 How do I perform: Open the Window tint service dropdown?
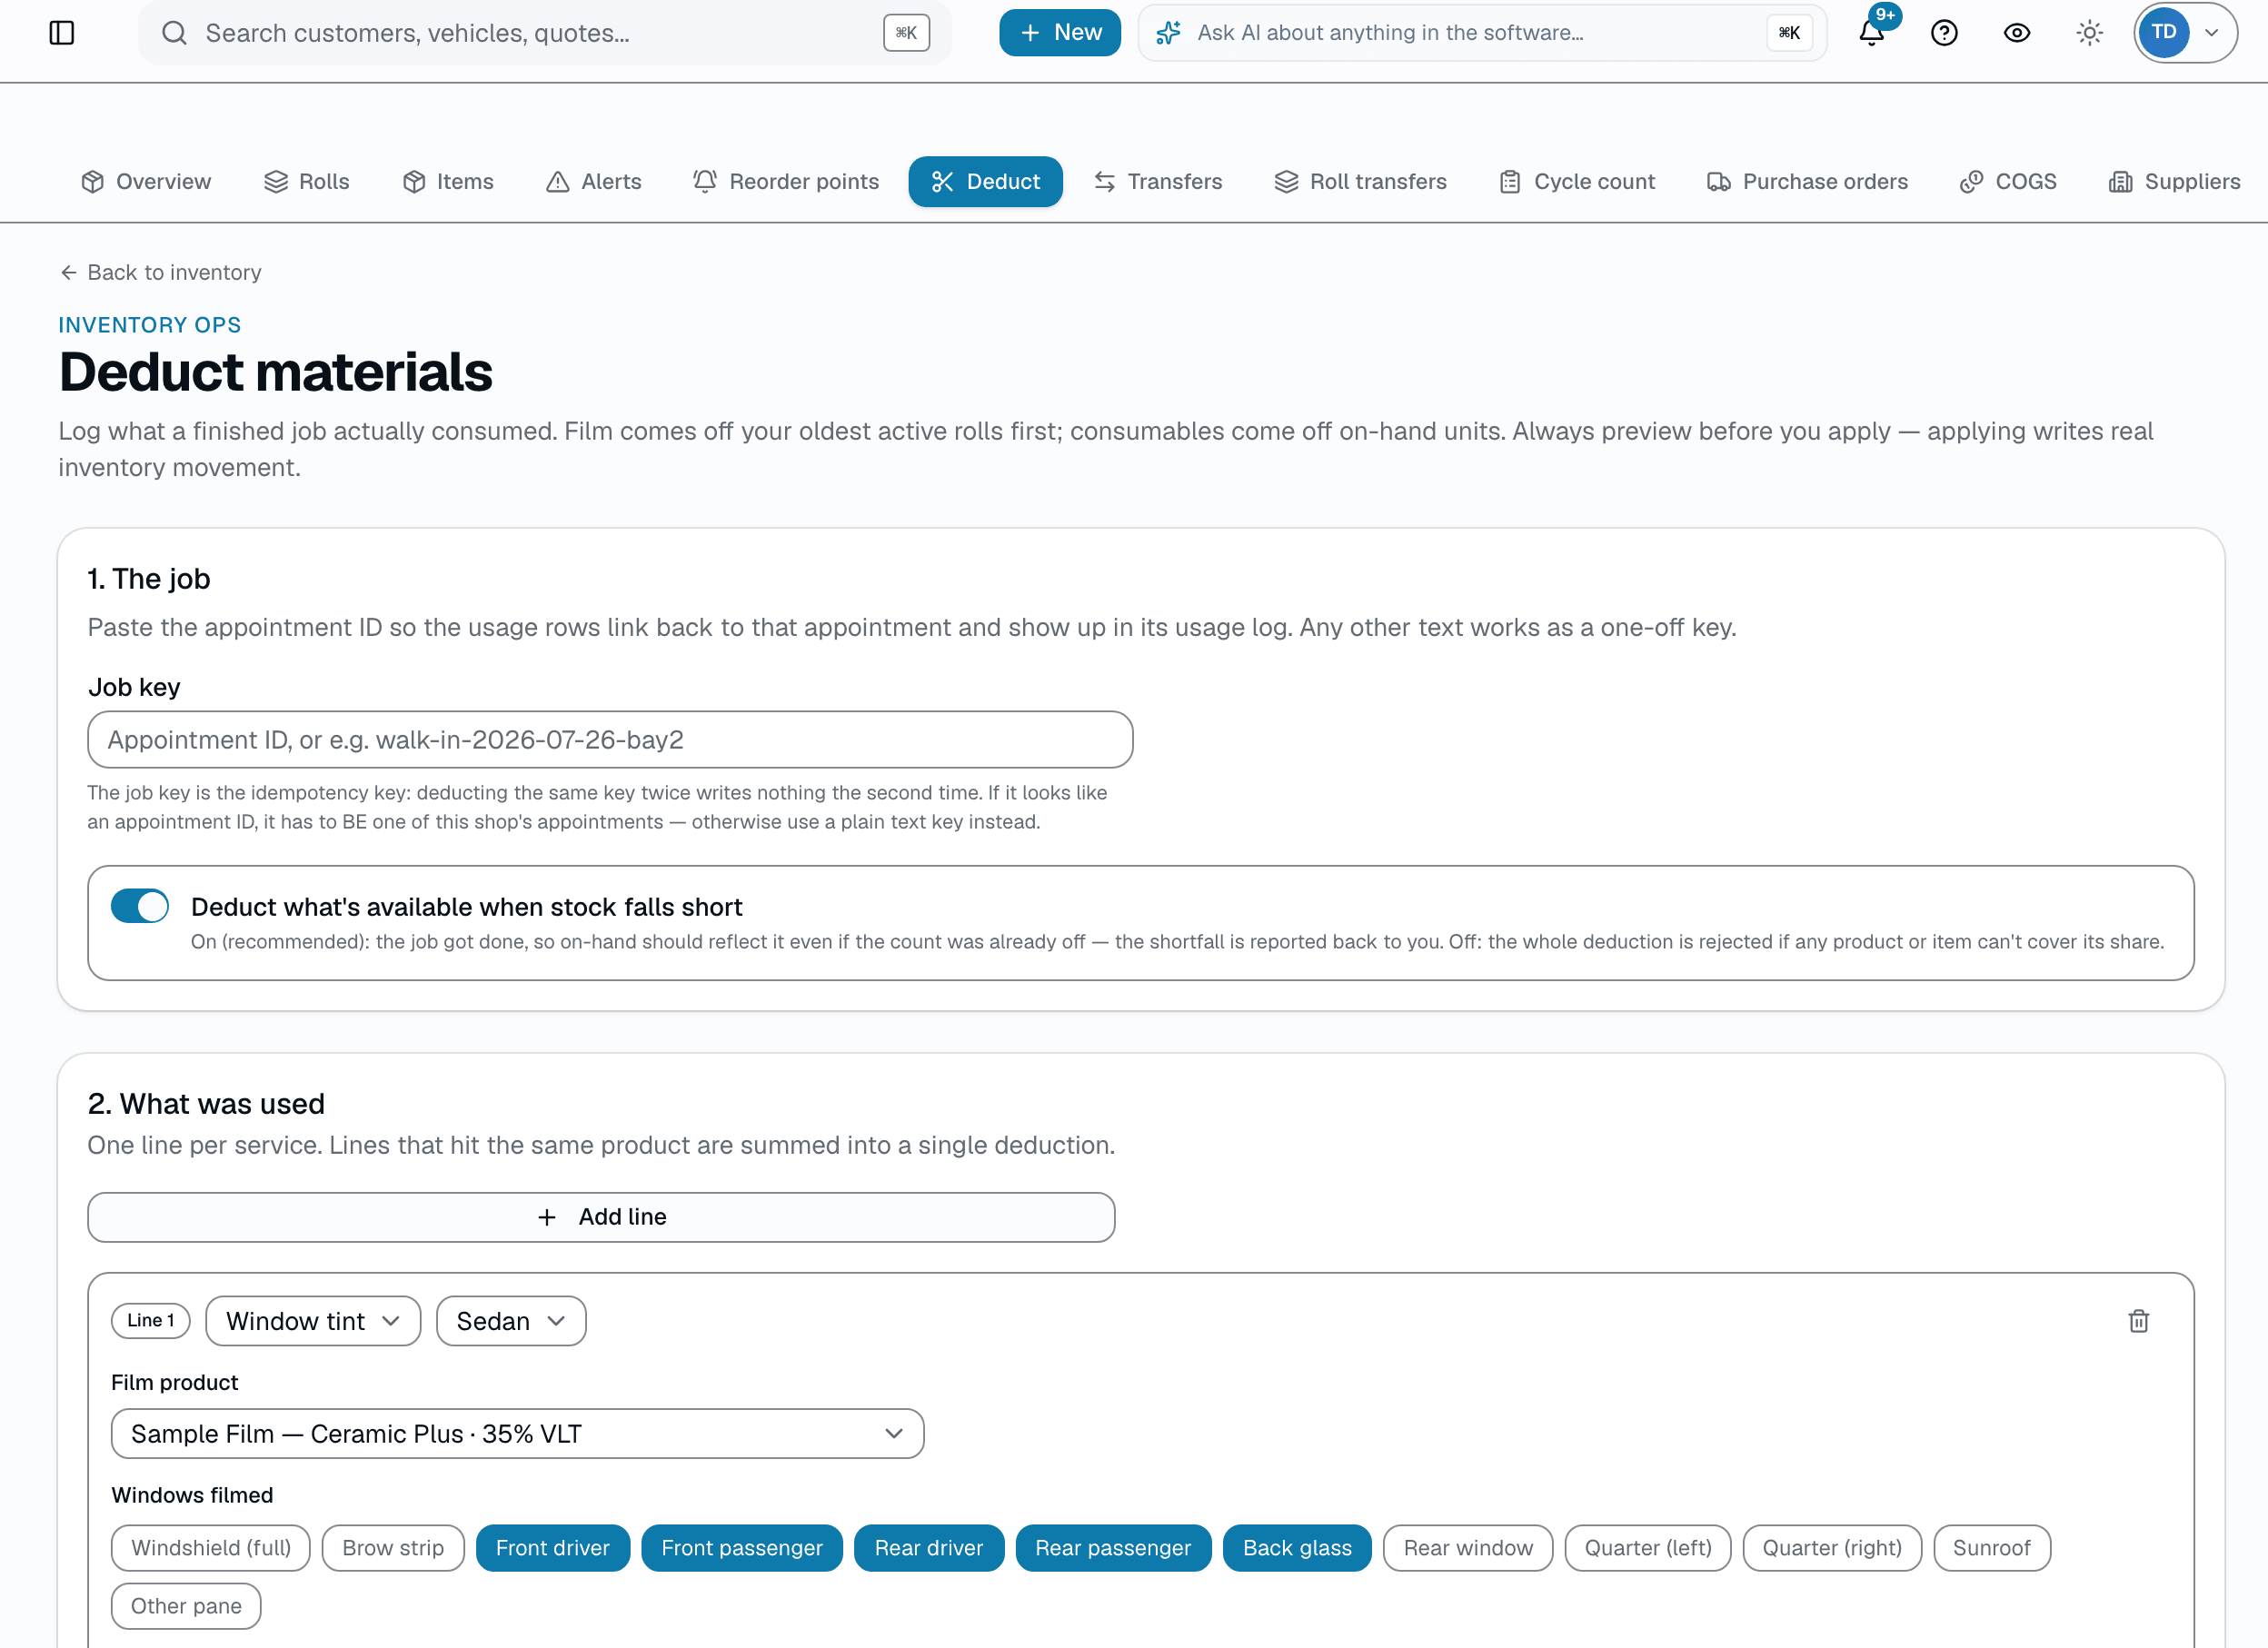(313, 1321)
